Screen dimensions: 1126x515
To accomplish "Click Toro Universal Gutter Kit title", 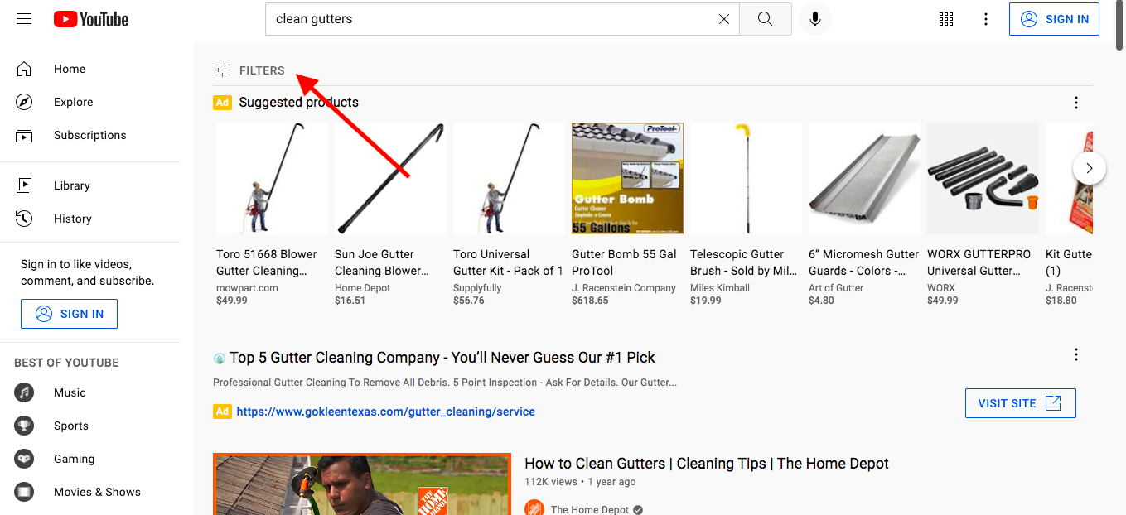I will 508,262.
